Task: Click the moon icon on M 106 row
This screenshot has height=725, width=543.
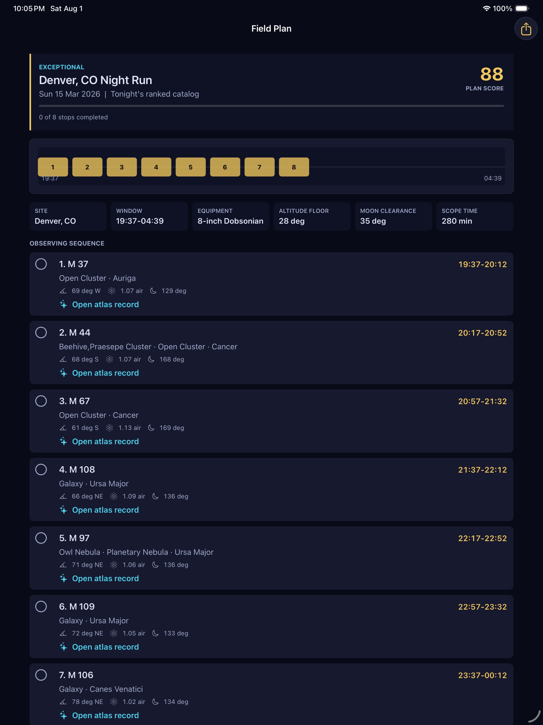Action: click(x=155, y=702)
